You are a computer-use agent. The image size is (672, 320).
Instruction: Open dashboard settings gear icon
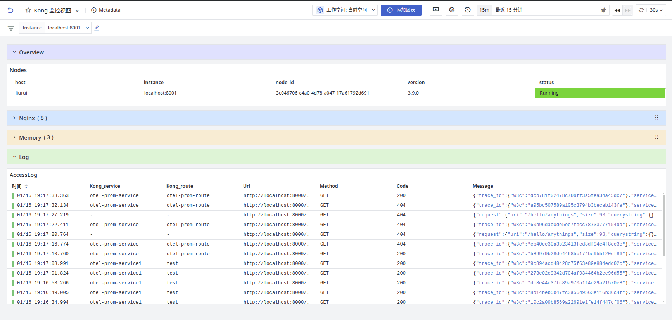click(x=452, y=10)
